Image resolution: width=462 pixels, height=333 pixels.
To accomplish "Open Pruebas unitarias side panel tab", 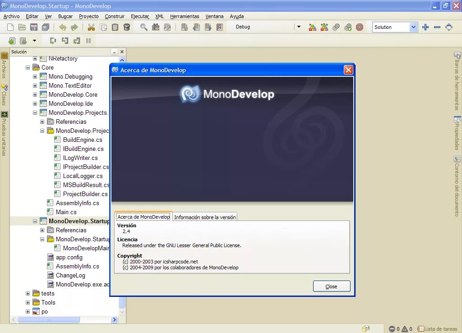I will (4, 134).
